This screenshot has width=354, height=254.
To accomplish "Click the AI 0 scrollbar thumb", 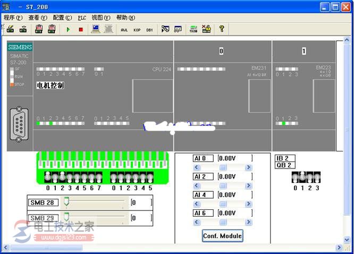I will point(223,167).
